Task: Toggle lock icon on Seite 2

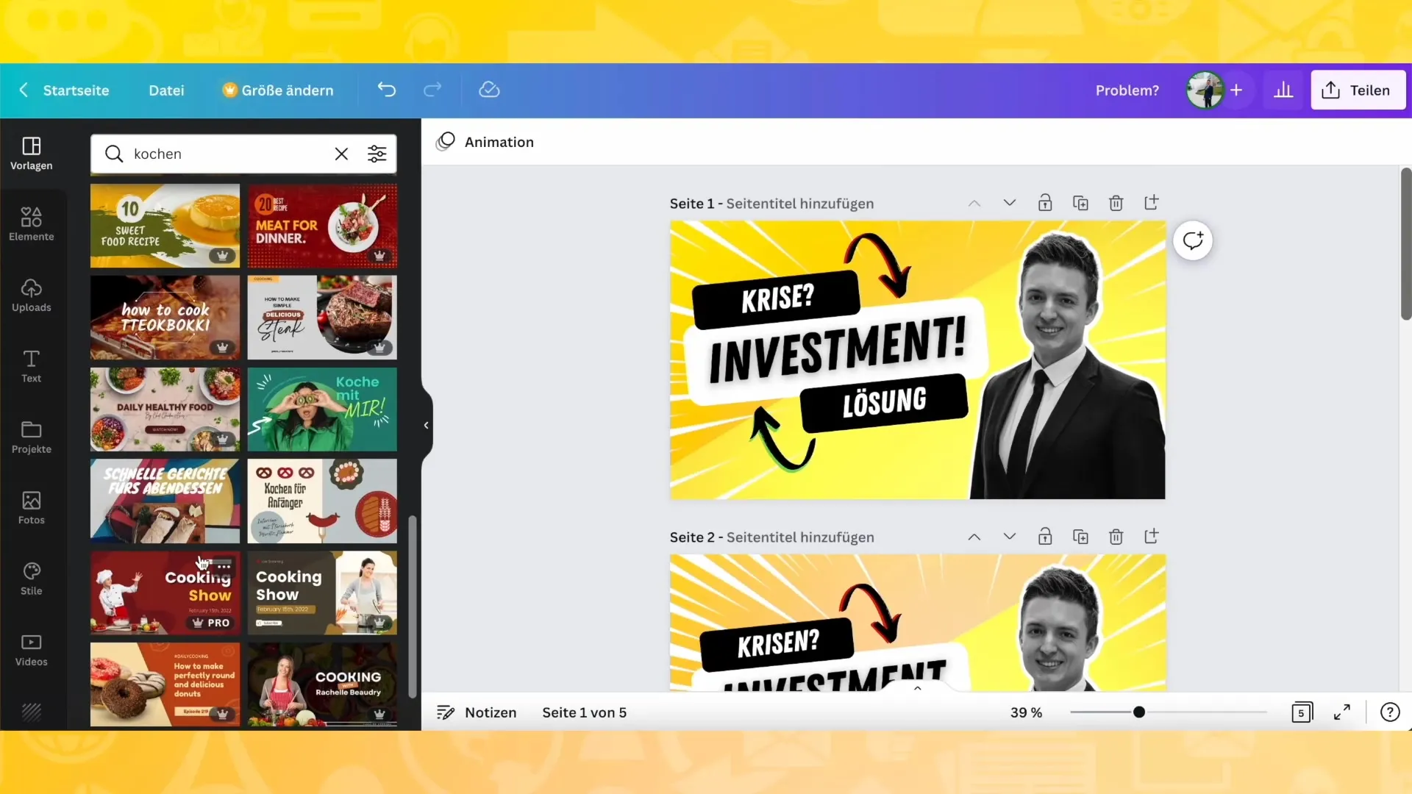Action: (x=1046, y=537)
